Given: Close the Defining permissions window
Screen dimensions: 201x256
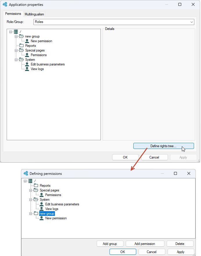Looking at the screenshot, I should 189,173.
